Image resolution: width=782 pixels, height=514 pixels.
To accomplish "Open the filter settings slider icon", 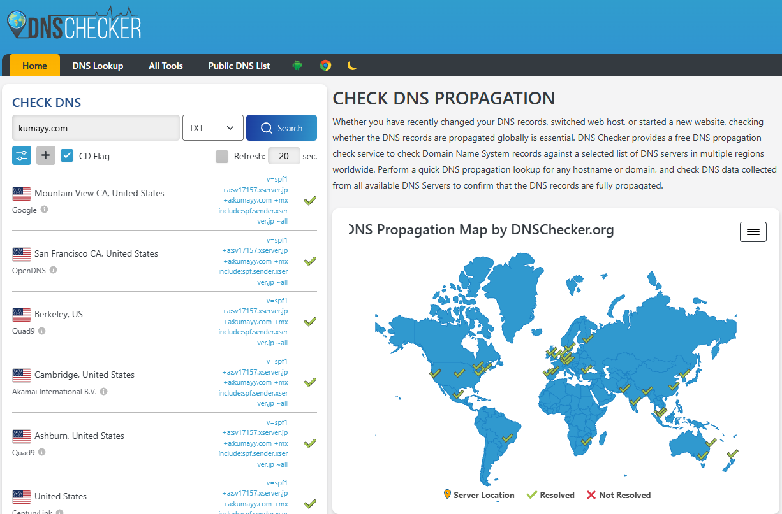I will click(x=22, y=155).
